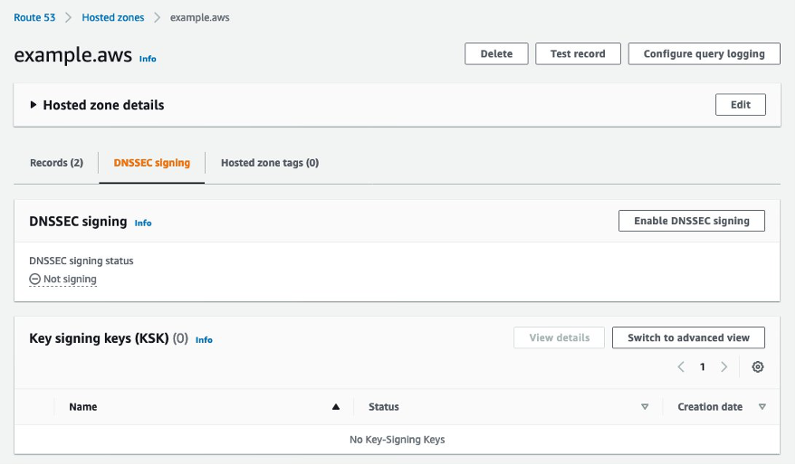Open Info link beside Key signing keys
796x465 pixels.
click(204, 340)
